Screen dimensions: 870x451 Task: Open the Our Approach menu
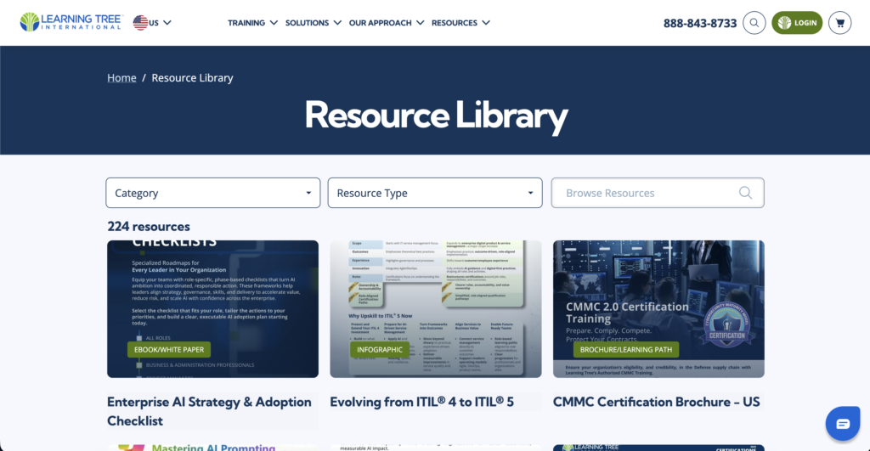(x=380, y=23)
